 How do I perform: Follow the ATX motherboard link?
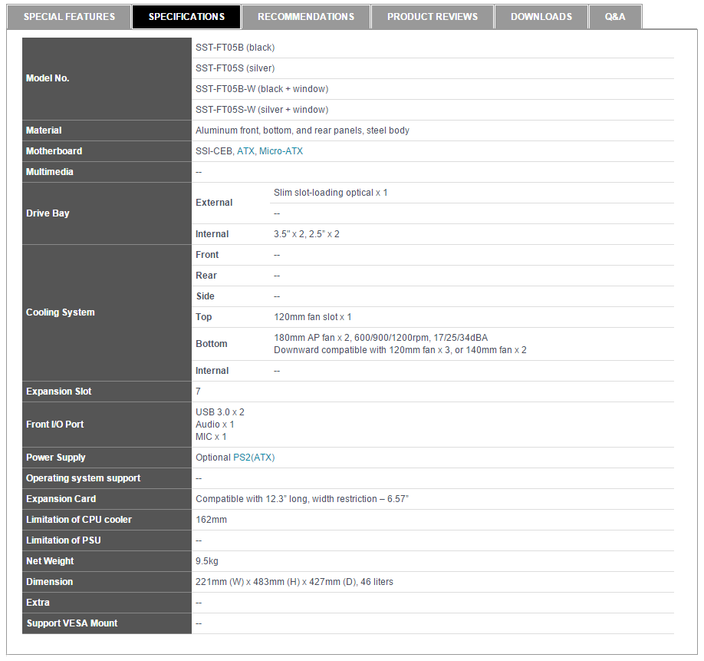pyautogui.click(x=245, y=151)
